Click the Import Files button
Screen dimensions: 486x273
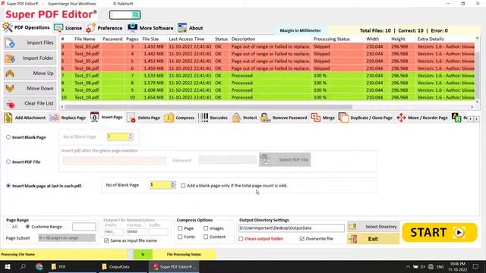[x=30, y=42]
